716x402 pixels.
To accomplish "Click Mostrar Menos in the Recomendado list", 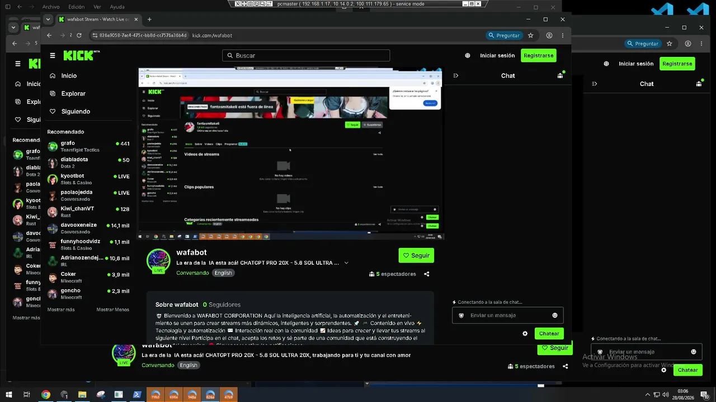I will pyautogui.click(x=112, y=309).
